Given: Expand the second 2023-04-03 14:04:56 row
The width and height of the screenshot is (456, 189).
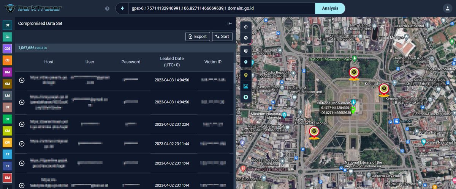Looking at the screenshot, I should [x=22, y=102].
